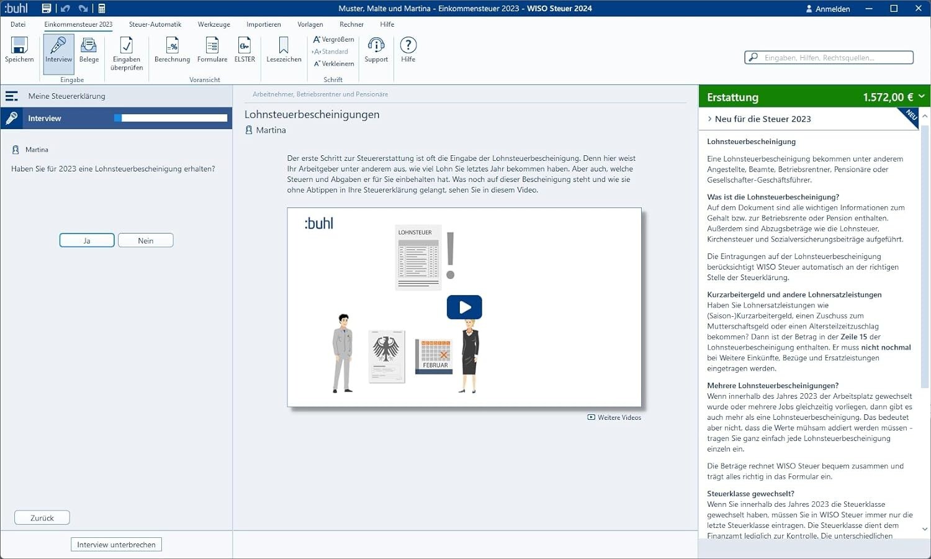The image size is (931, 559).
Task: Open the Importieren tab
Action: (264, 24)
